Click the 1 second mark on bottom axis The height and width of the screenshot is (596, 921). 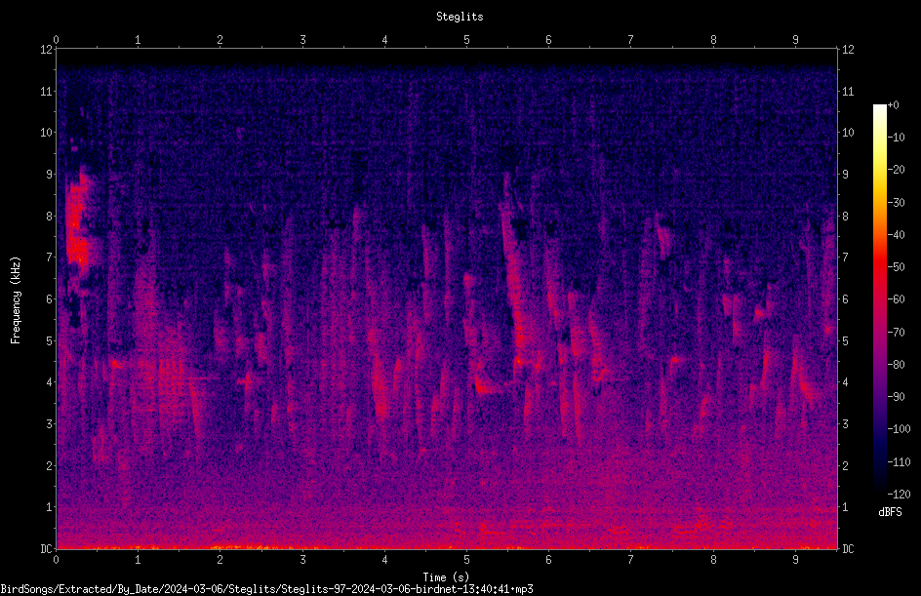pyautogui.click(x=138, y=560)
